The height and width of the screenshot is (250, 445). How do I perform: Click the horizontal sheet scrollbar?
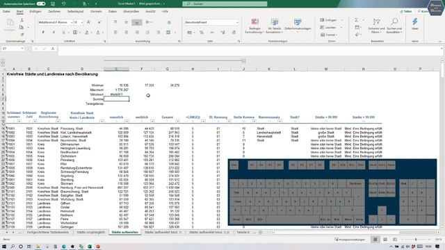pyautogui.click(x=337, y=233)
